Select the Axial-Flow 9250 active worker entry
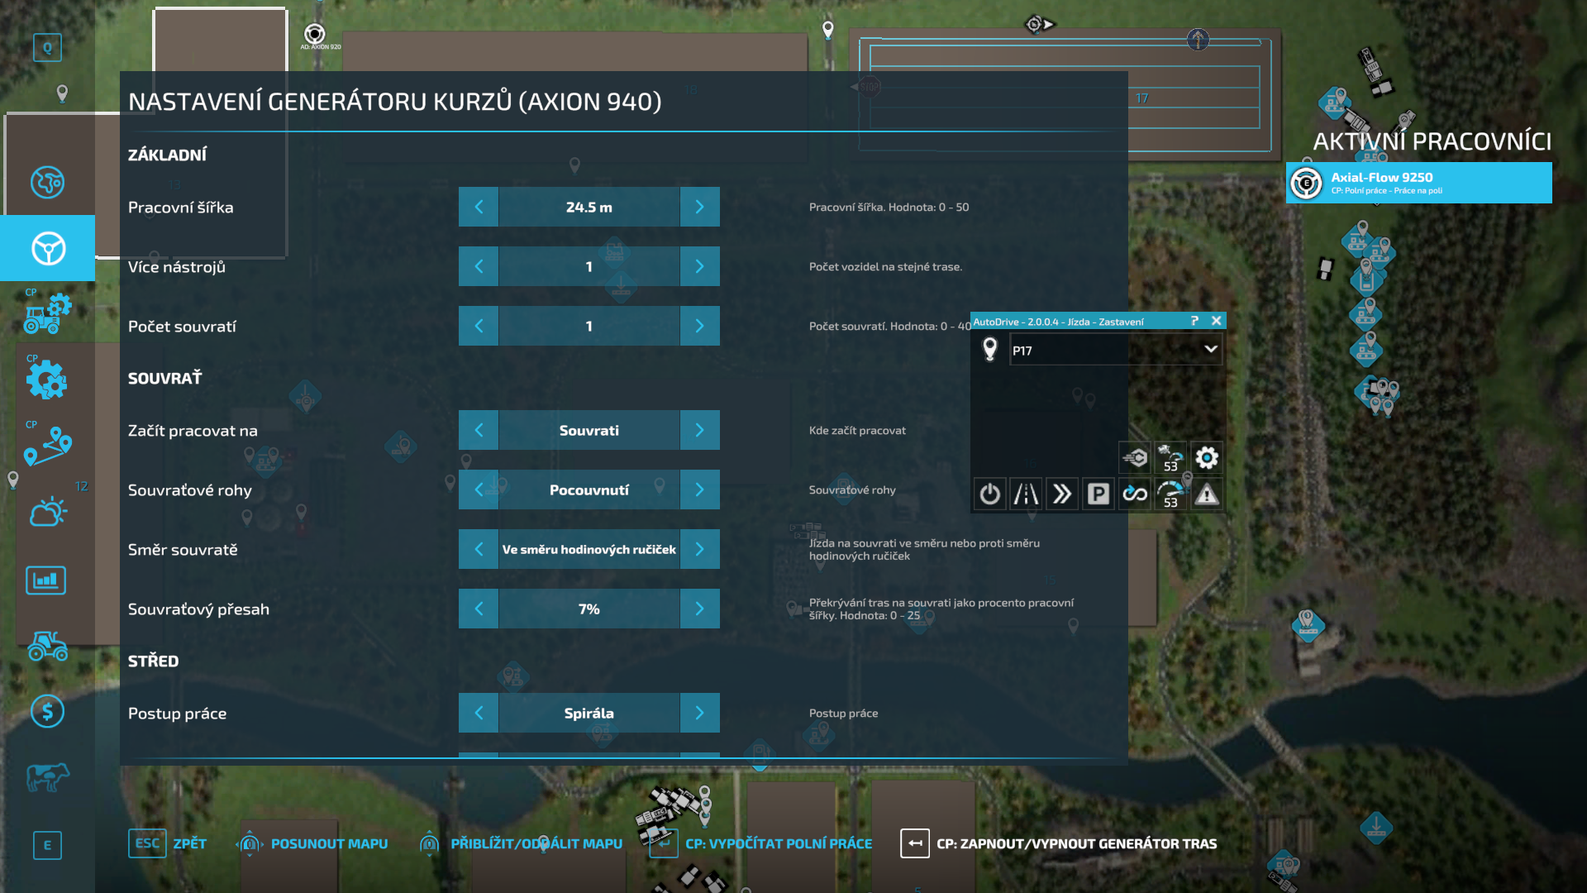The height and width of the screenshot is (893, 1587). pyautogui.click(x=1418, y=183)
